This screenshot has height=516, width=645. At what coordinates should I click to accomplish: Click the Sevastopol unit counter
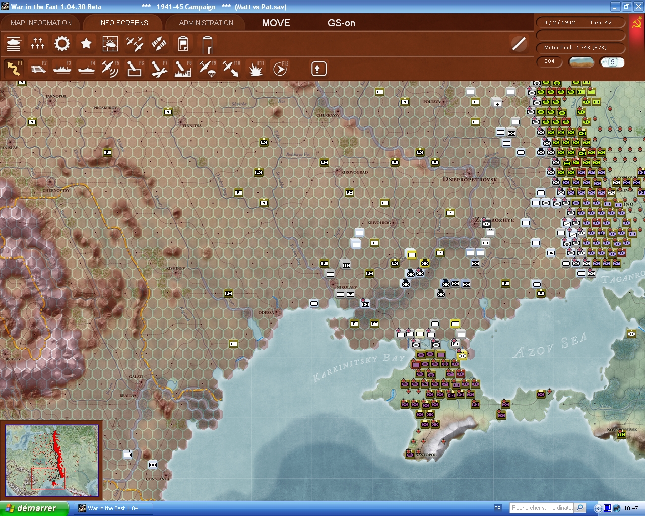click(410, 455)
